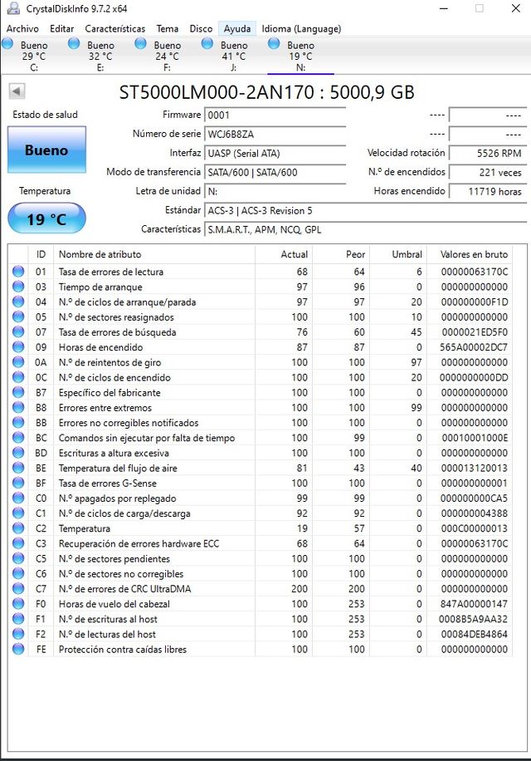Image resolution: width=531 pixels, height=761 pixels.
Task: Select drive C: health status icon
Action: coord(7,43)
